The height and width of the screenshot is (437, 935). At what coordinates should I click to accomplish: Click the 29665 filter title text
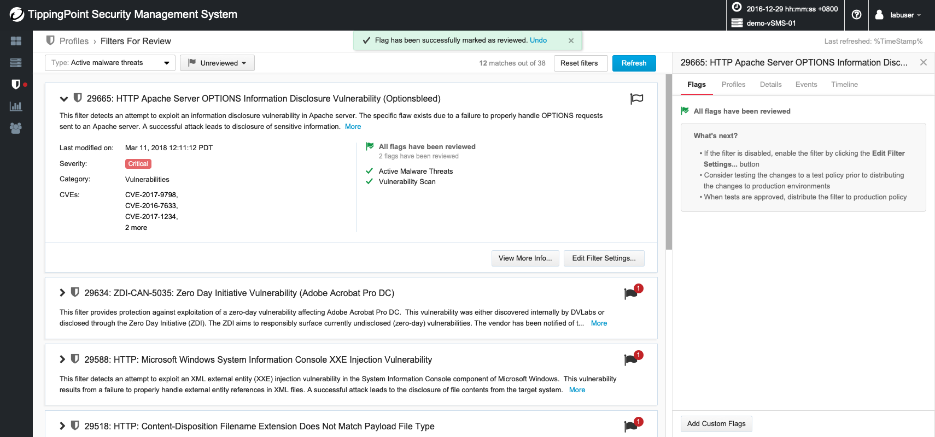coord(264,98)
